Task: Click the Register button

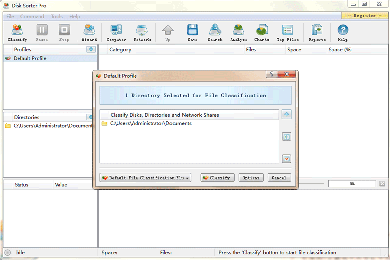Action: point(365,16)
